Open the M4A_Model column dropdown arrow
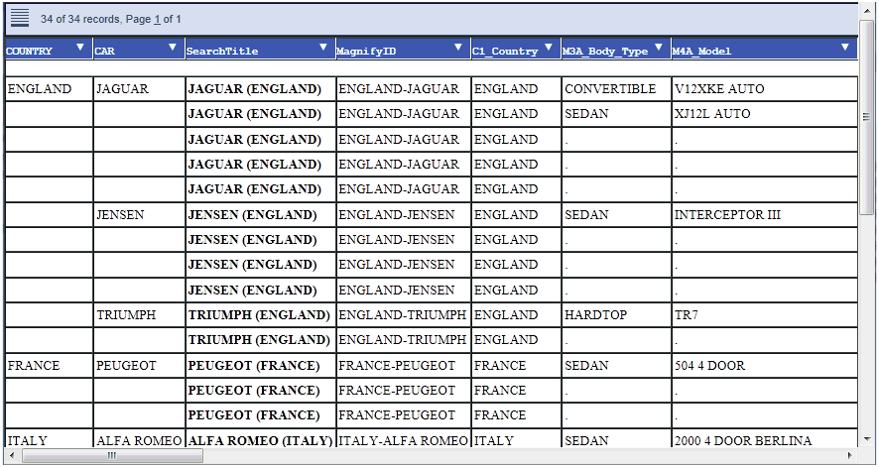 click(845, 48)
